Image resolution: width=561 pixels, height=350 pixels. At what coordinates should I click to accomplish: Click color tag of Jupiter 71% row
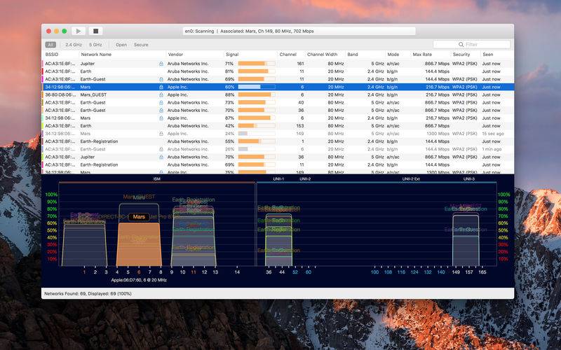(43, 64)
